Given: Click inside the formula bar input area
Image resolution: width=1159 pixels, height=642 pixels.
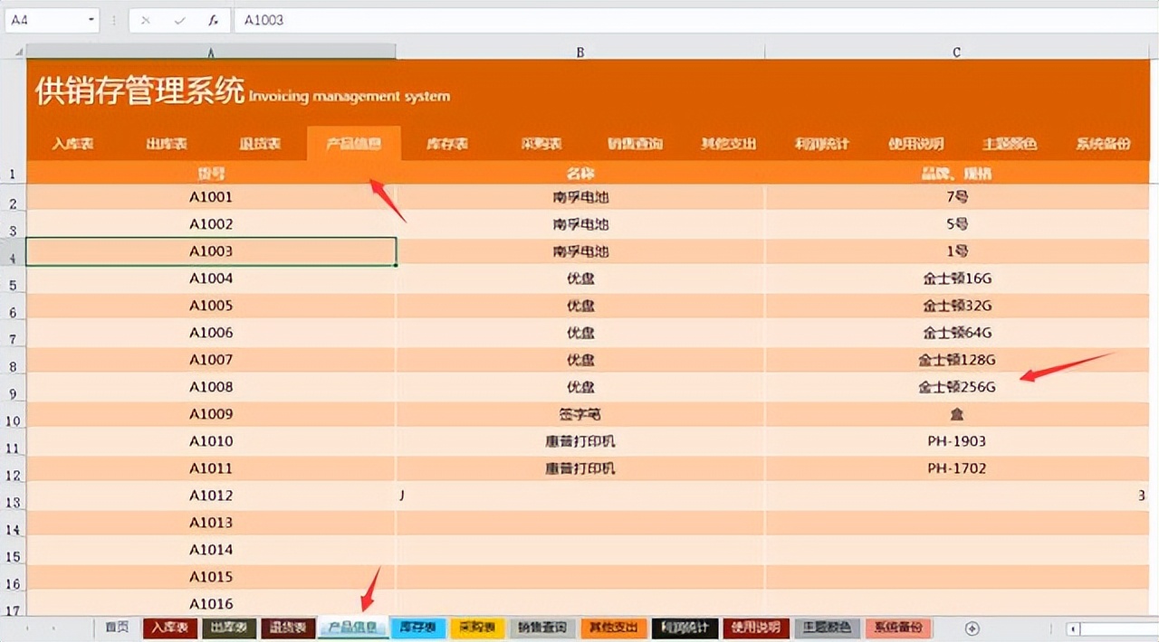Looking at the screenshot, I should click(453, 20).
